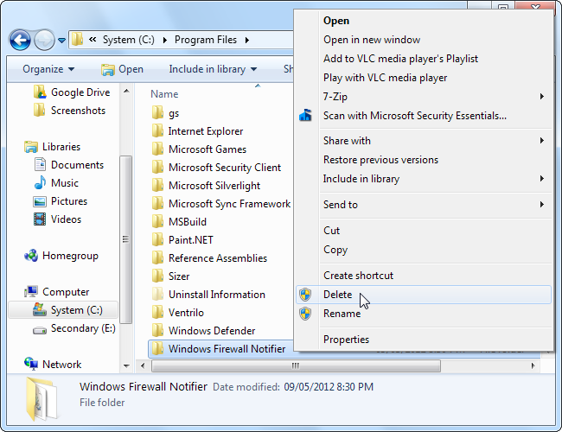The width and height of the screenshot is (562, 432).
Task: Choose Open in new window
Action: point(423,40)
